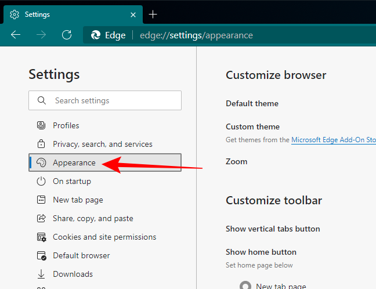
Task: Select the New tab page radio button
Action: click(245, 286)
